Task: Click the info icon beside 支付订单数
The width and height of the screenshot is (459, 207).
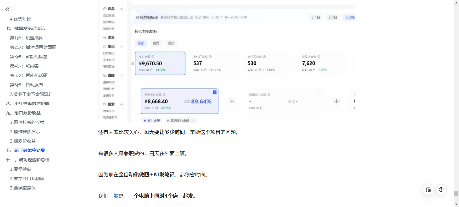Action: (210, 57)
